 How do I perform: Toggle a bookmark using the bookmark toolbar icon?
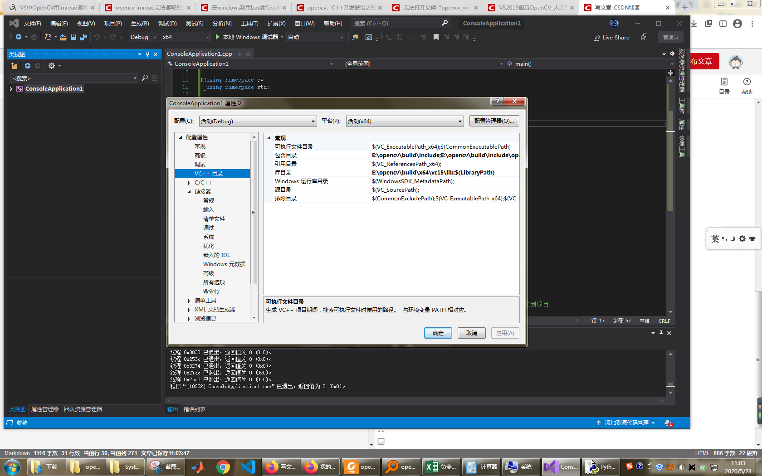[436, 37]
